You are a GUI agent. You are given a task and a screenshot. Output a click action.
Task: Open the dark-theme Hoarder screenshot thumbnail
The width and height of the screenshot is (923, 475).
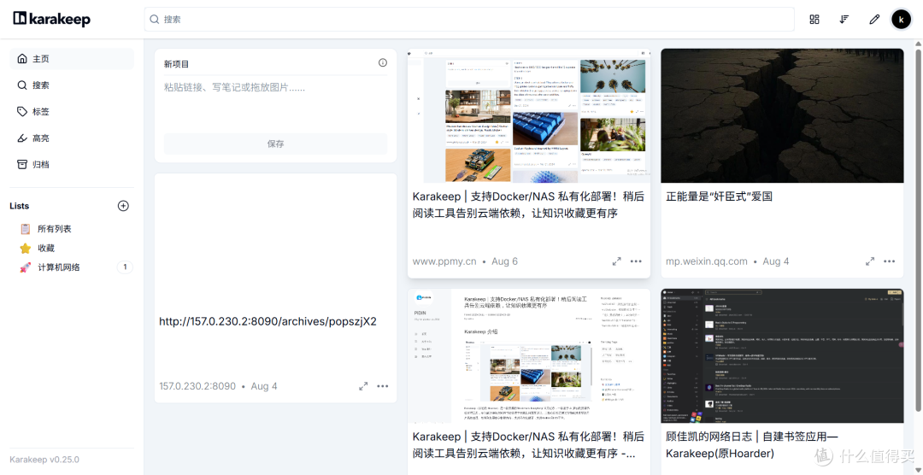tap(782, 355)
